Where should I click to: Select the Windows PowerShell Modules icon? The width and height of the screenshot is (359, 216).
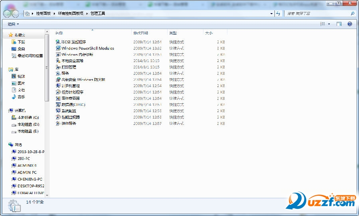point(58,48)
